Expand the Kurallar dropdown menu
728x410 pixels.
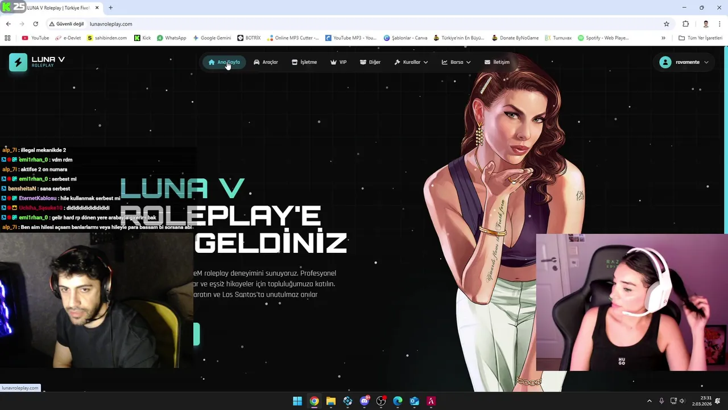pos(411,62)
